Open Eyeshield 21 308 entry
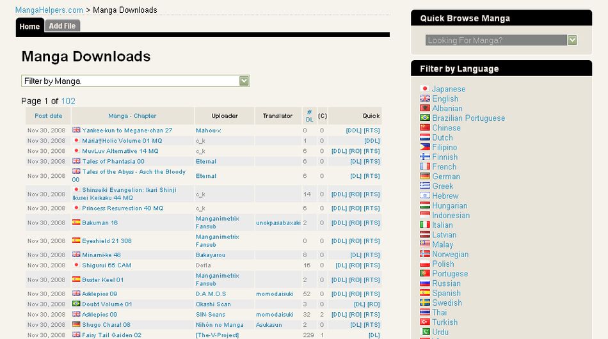608x339 pixels. [107, 241]
